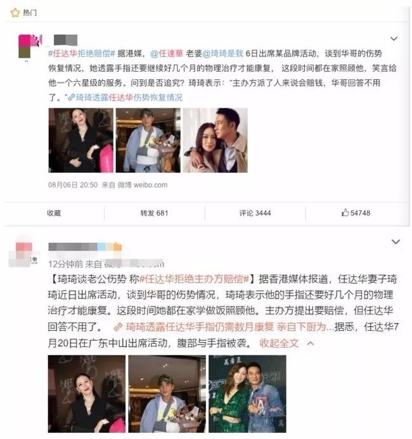
Task: Open the second post's chevron dropdown menu
Action: (x=396, y=241)
